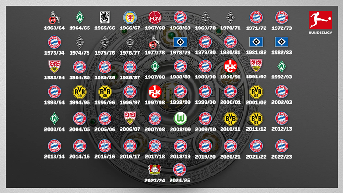Click the BVB crest above 2010/11
343x193 pixels.
click(x=230, y=119)
